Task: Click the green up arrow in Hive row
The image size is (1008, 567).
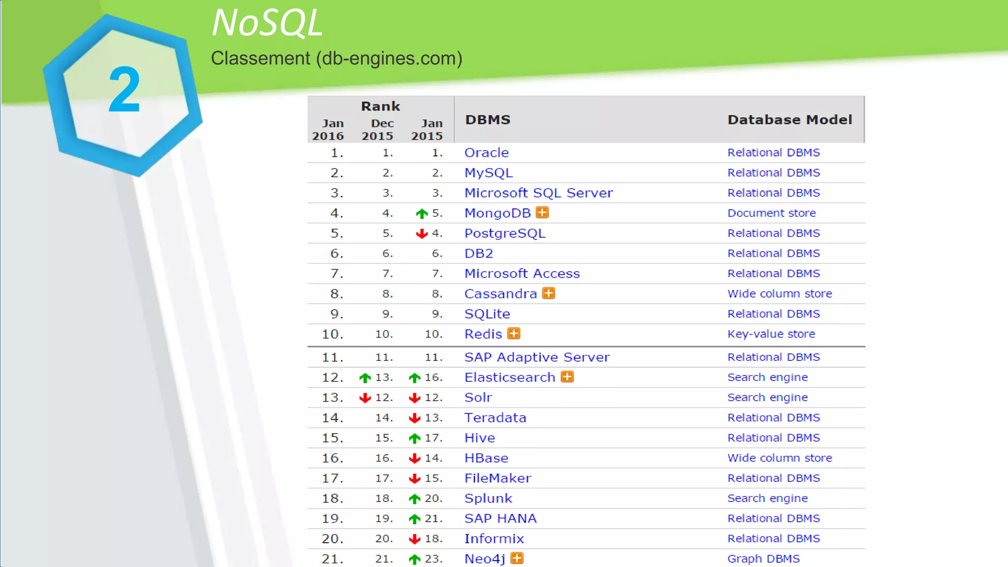Action: [415, 438]
